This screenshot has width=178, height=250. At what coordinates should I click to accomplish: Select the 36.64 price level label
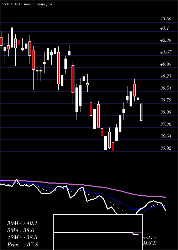166,136
